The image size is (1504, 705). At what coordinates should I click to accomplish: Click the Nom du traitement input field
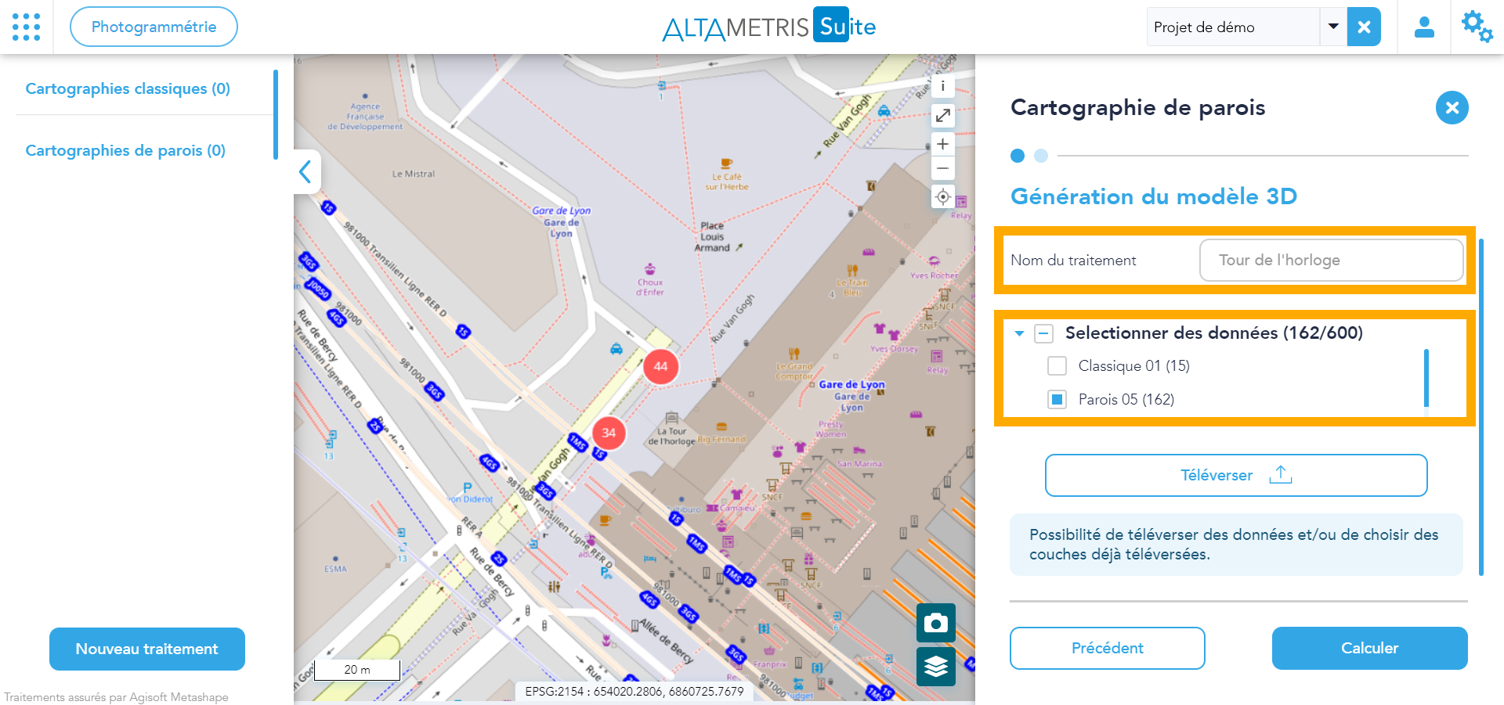coord(1330,260)
